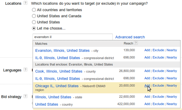Exclude Cook county location

[x=158, y=71]
